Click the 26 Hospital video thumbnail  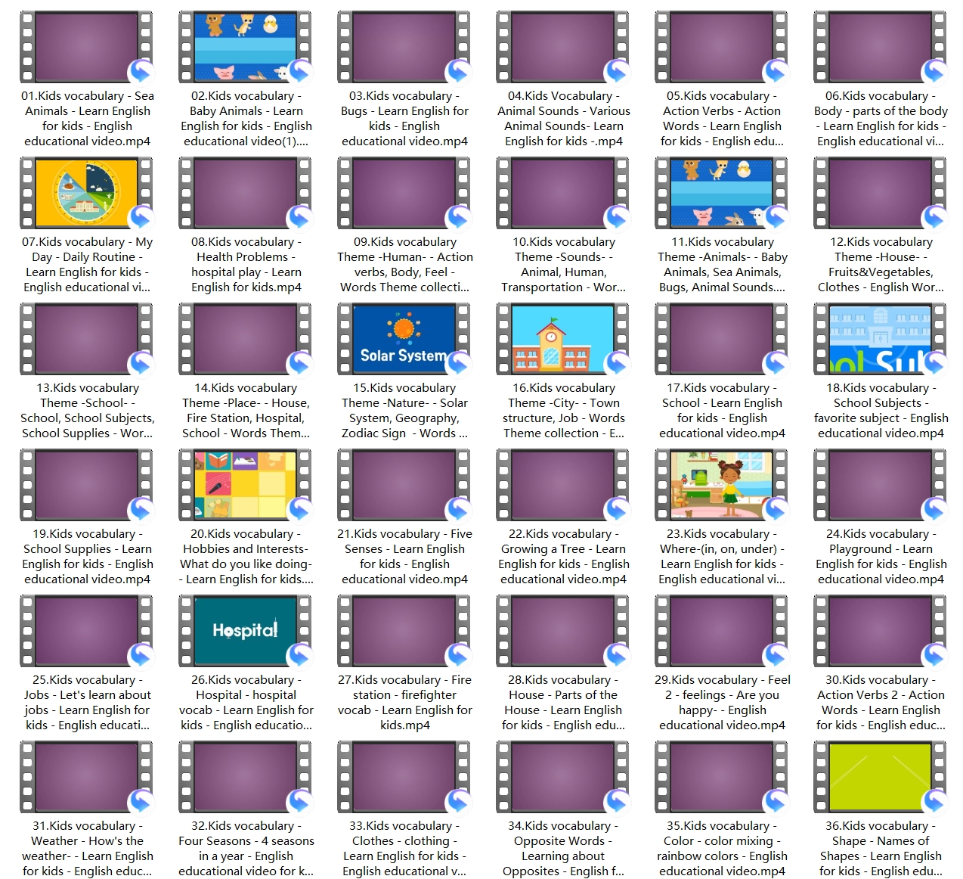pyautogui.click(x=245, y=631)
